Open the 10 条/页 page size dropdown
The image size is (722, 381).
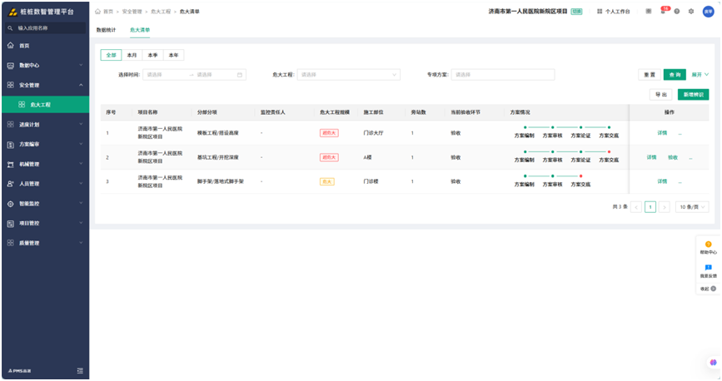click(691, 206)
